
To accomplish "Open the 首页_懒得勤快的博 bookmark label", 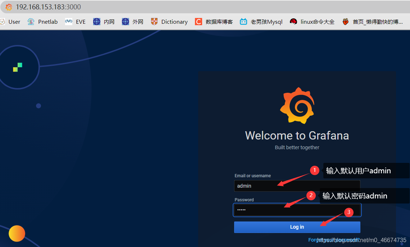I will click(x=378, y=22).
